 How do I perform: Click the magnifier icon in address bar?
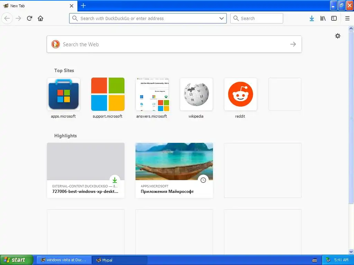[x=75, y=18]
